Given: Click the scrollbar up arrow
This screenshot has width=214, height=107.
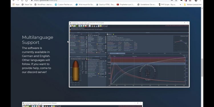Looking at the screenshot, I should 202,8.
